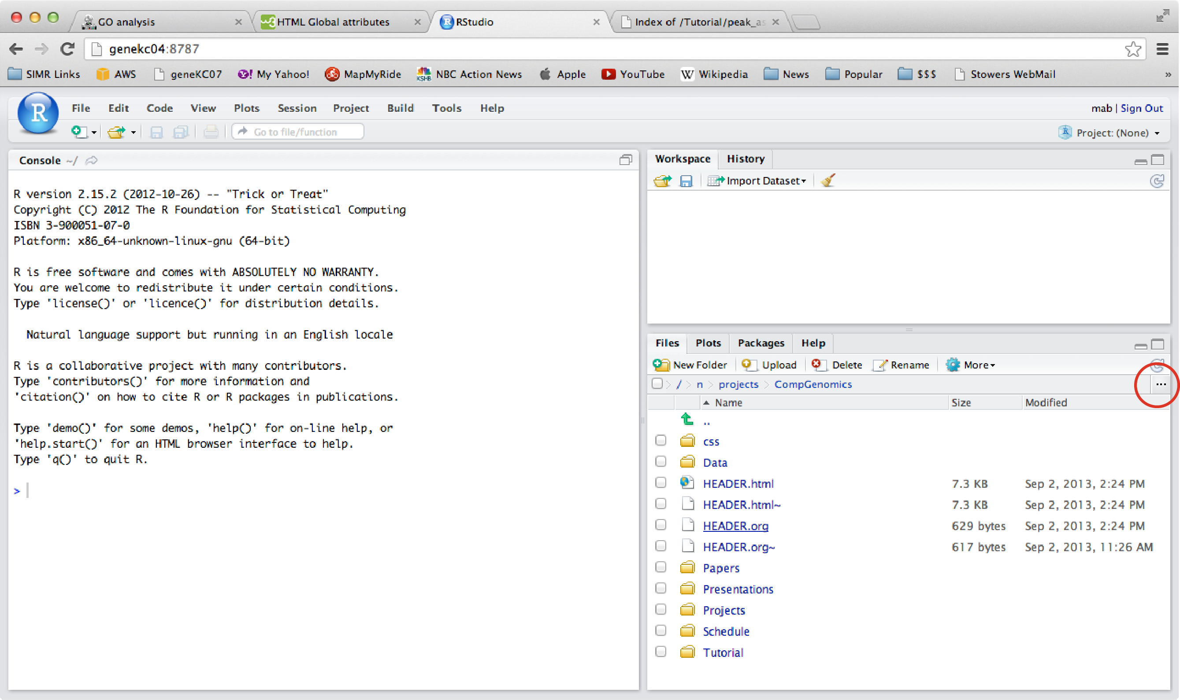Click the save all files icon
1180x700 pixels.
pos(181,132)
